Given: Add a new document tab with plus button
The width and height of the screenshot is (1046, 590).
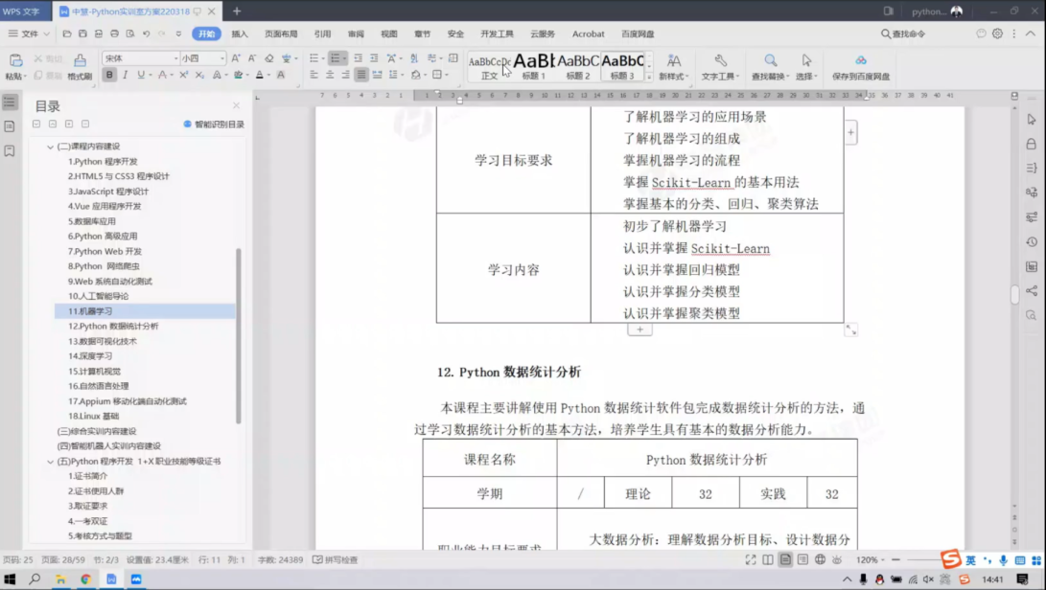Looking at the screenshot, I should (x=237, y=11).
